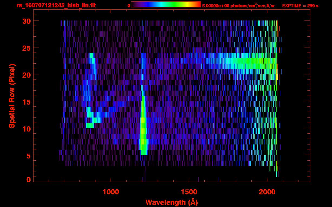Screen dimensions: 332x207
Task: Click the y-axis tick label 0
Action: click(29, 180)
